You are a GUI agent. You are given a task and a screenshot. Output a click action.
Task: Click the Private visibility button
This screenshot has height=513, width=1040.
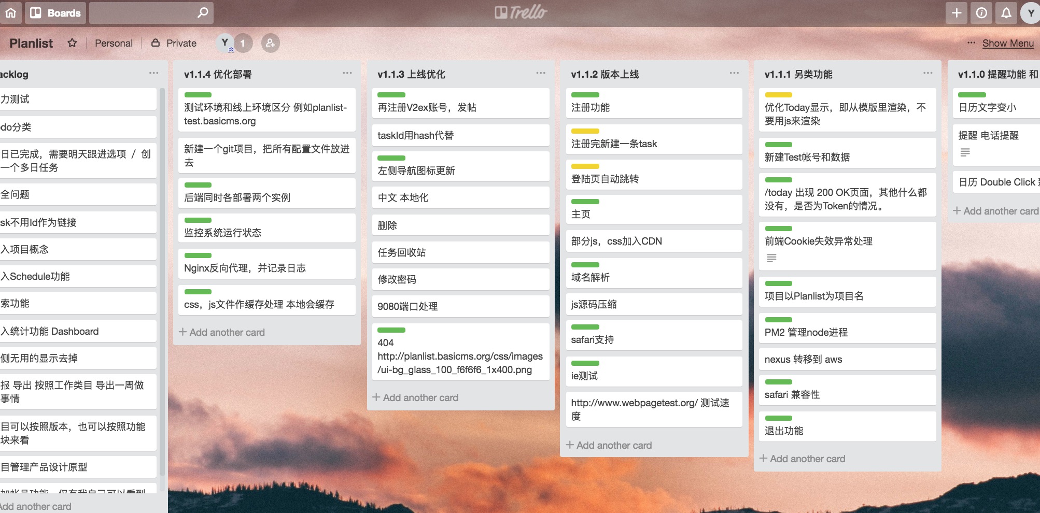pos(174,43)
